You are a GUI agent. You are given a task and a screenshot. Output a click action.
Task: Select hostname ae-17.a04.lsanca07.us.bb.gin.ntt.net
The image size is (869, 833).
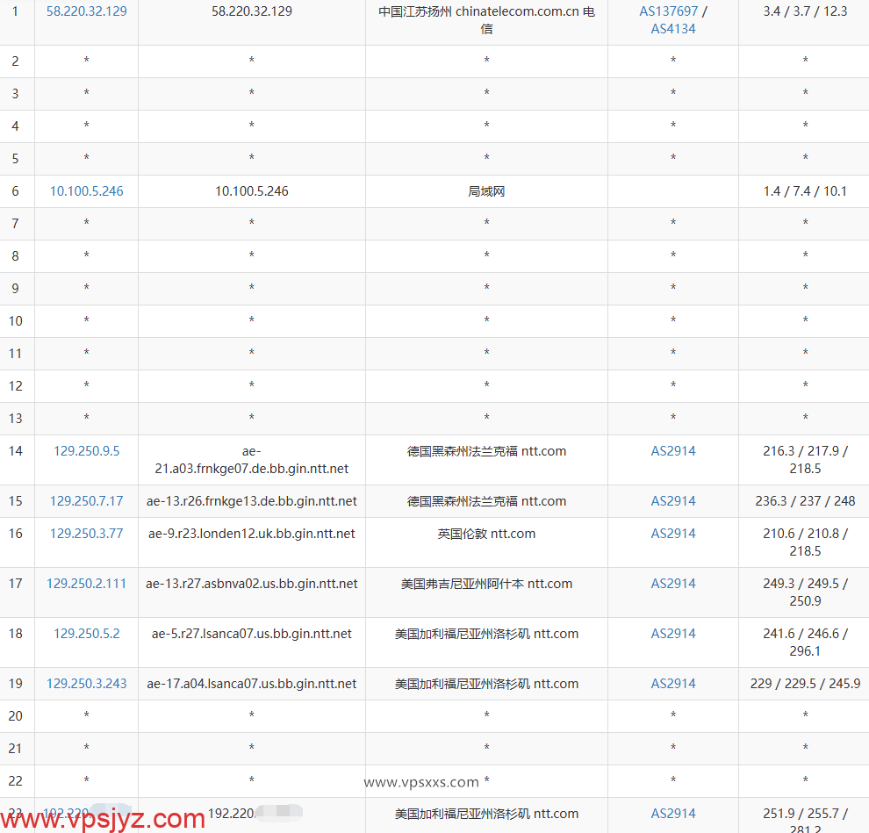coord(252,684)
